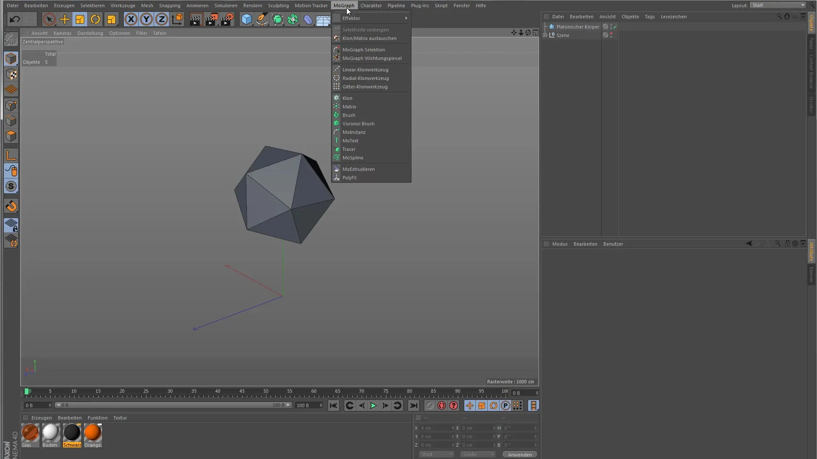This screenshot has height=459, width=817.
Task: Activate the Move tool
Action: [x=65, y=19]
